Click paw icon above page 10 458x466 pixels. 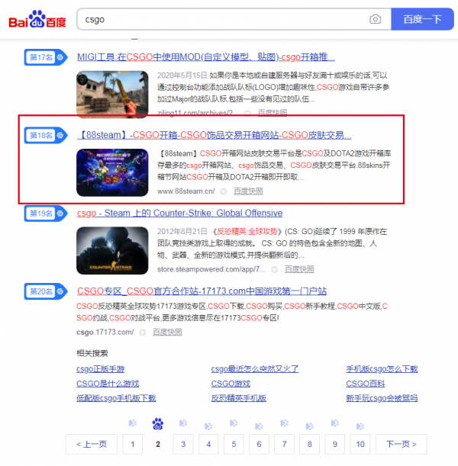click(360, 426)
